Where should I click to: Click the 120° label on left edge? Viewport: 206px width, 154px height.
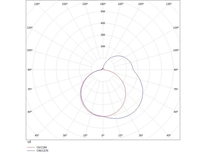click(x=30, y=28)
